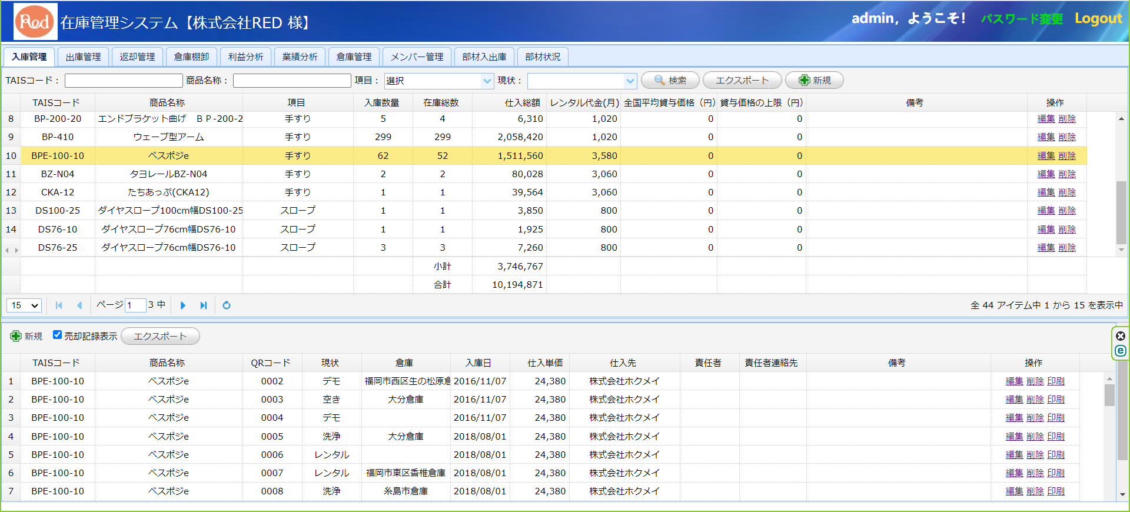Select 福岡市東区香椎倉庫 cell
1130x512 pixels.
coord(406,473)
